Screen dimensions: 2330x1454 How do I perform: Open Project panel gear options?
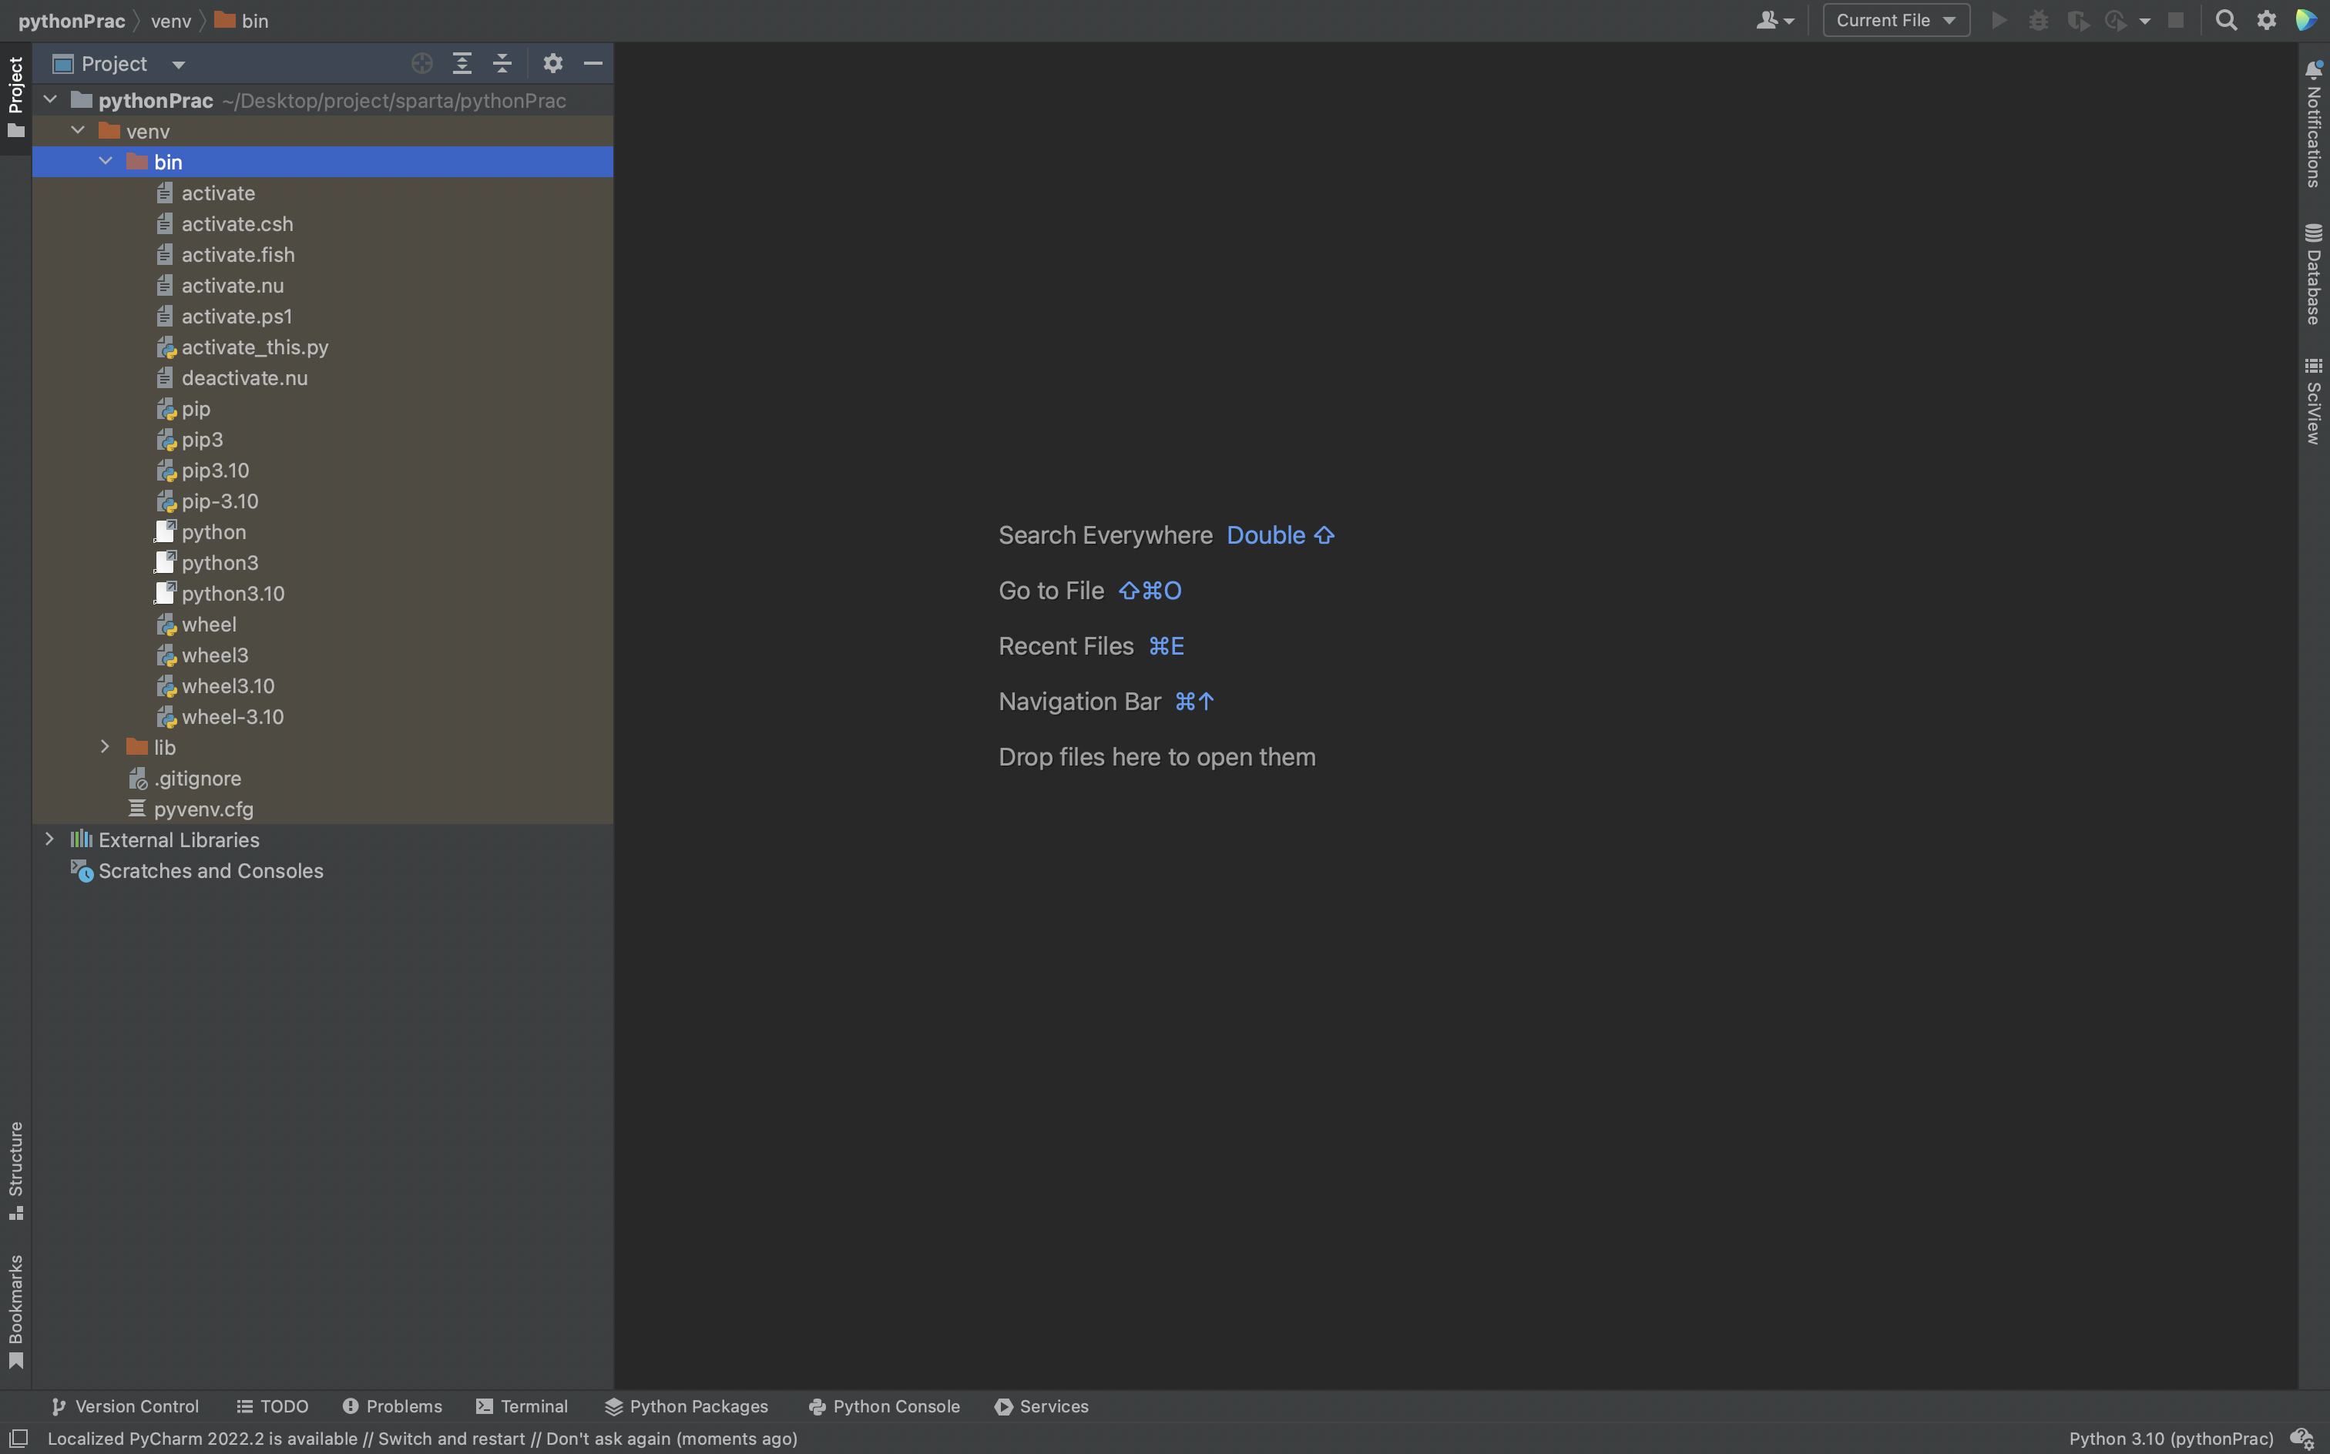coord(552,63)
